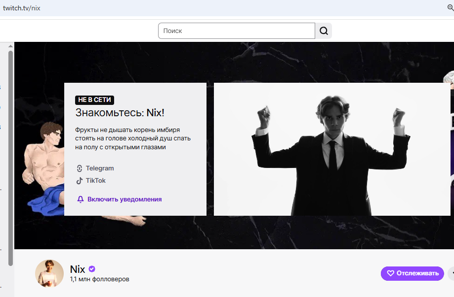Open Nix's round channel avatar
Image resolution: width=454 pixels, height=297 pixels.
[x=49, y=273]
